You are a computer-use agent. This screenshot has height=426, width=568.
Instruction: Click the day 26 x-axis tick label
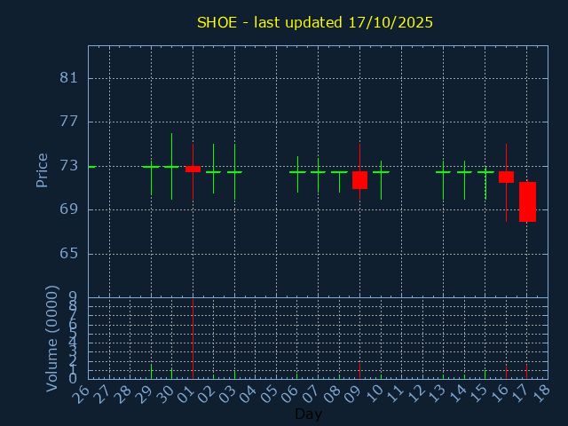(83, 394)
